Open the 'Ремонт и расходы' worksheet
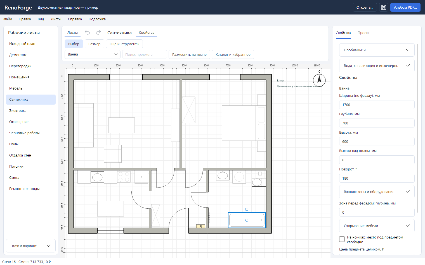This screenshot has width=425, height=265. tap(31, 189)
